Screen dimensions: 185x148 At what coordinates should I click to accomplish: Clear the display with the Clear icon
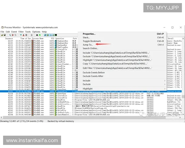(x=15, y=35)
